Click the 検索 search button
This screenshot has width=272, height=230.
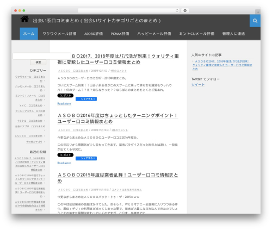coord(38,63)
